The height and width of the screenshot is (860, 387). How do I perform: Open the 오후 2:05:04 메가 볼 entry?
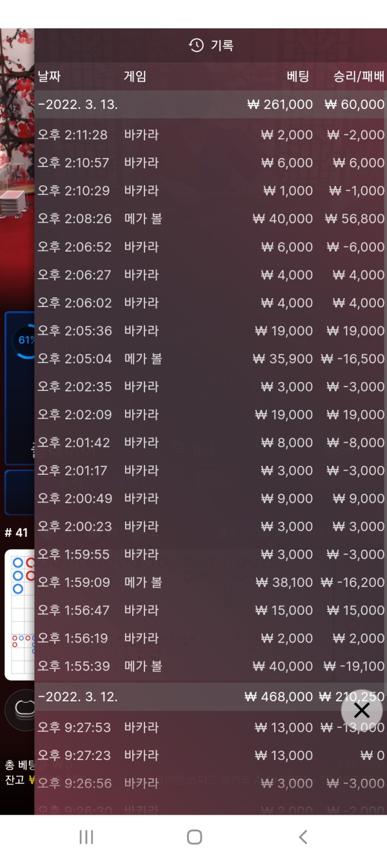click(210, 359)
